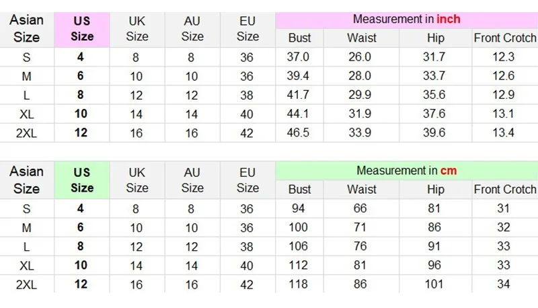Click the 101 hip value for 2XL
The image size is (538, 308).
(434, 284)
